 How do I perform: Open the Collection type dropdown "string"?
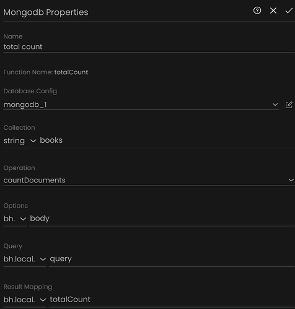pos(20,141)
